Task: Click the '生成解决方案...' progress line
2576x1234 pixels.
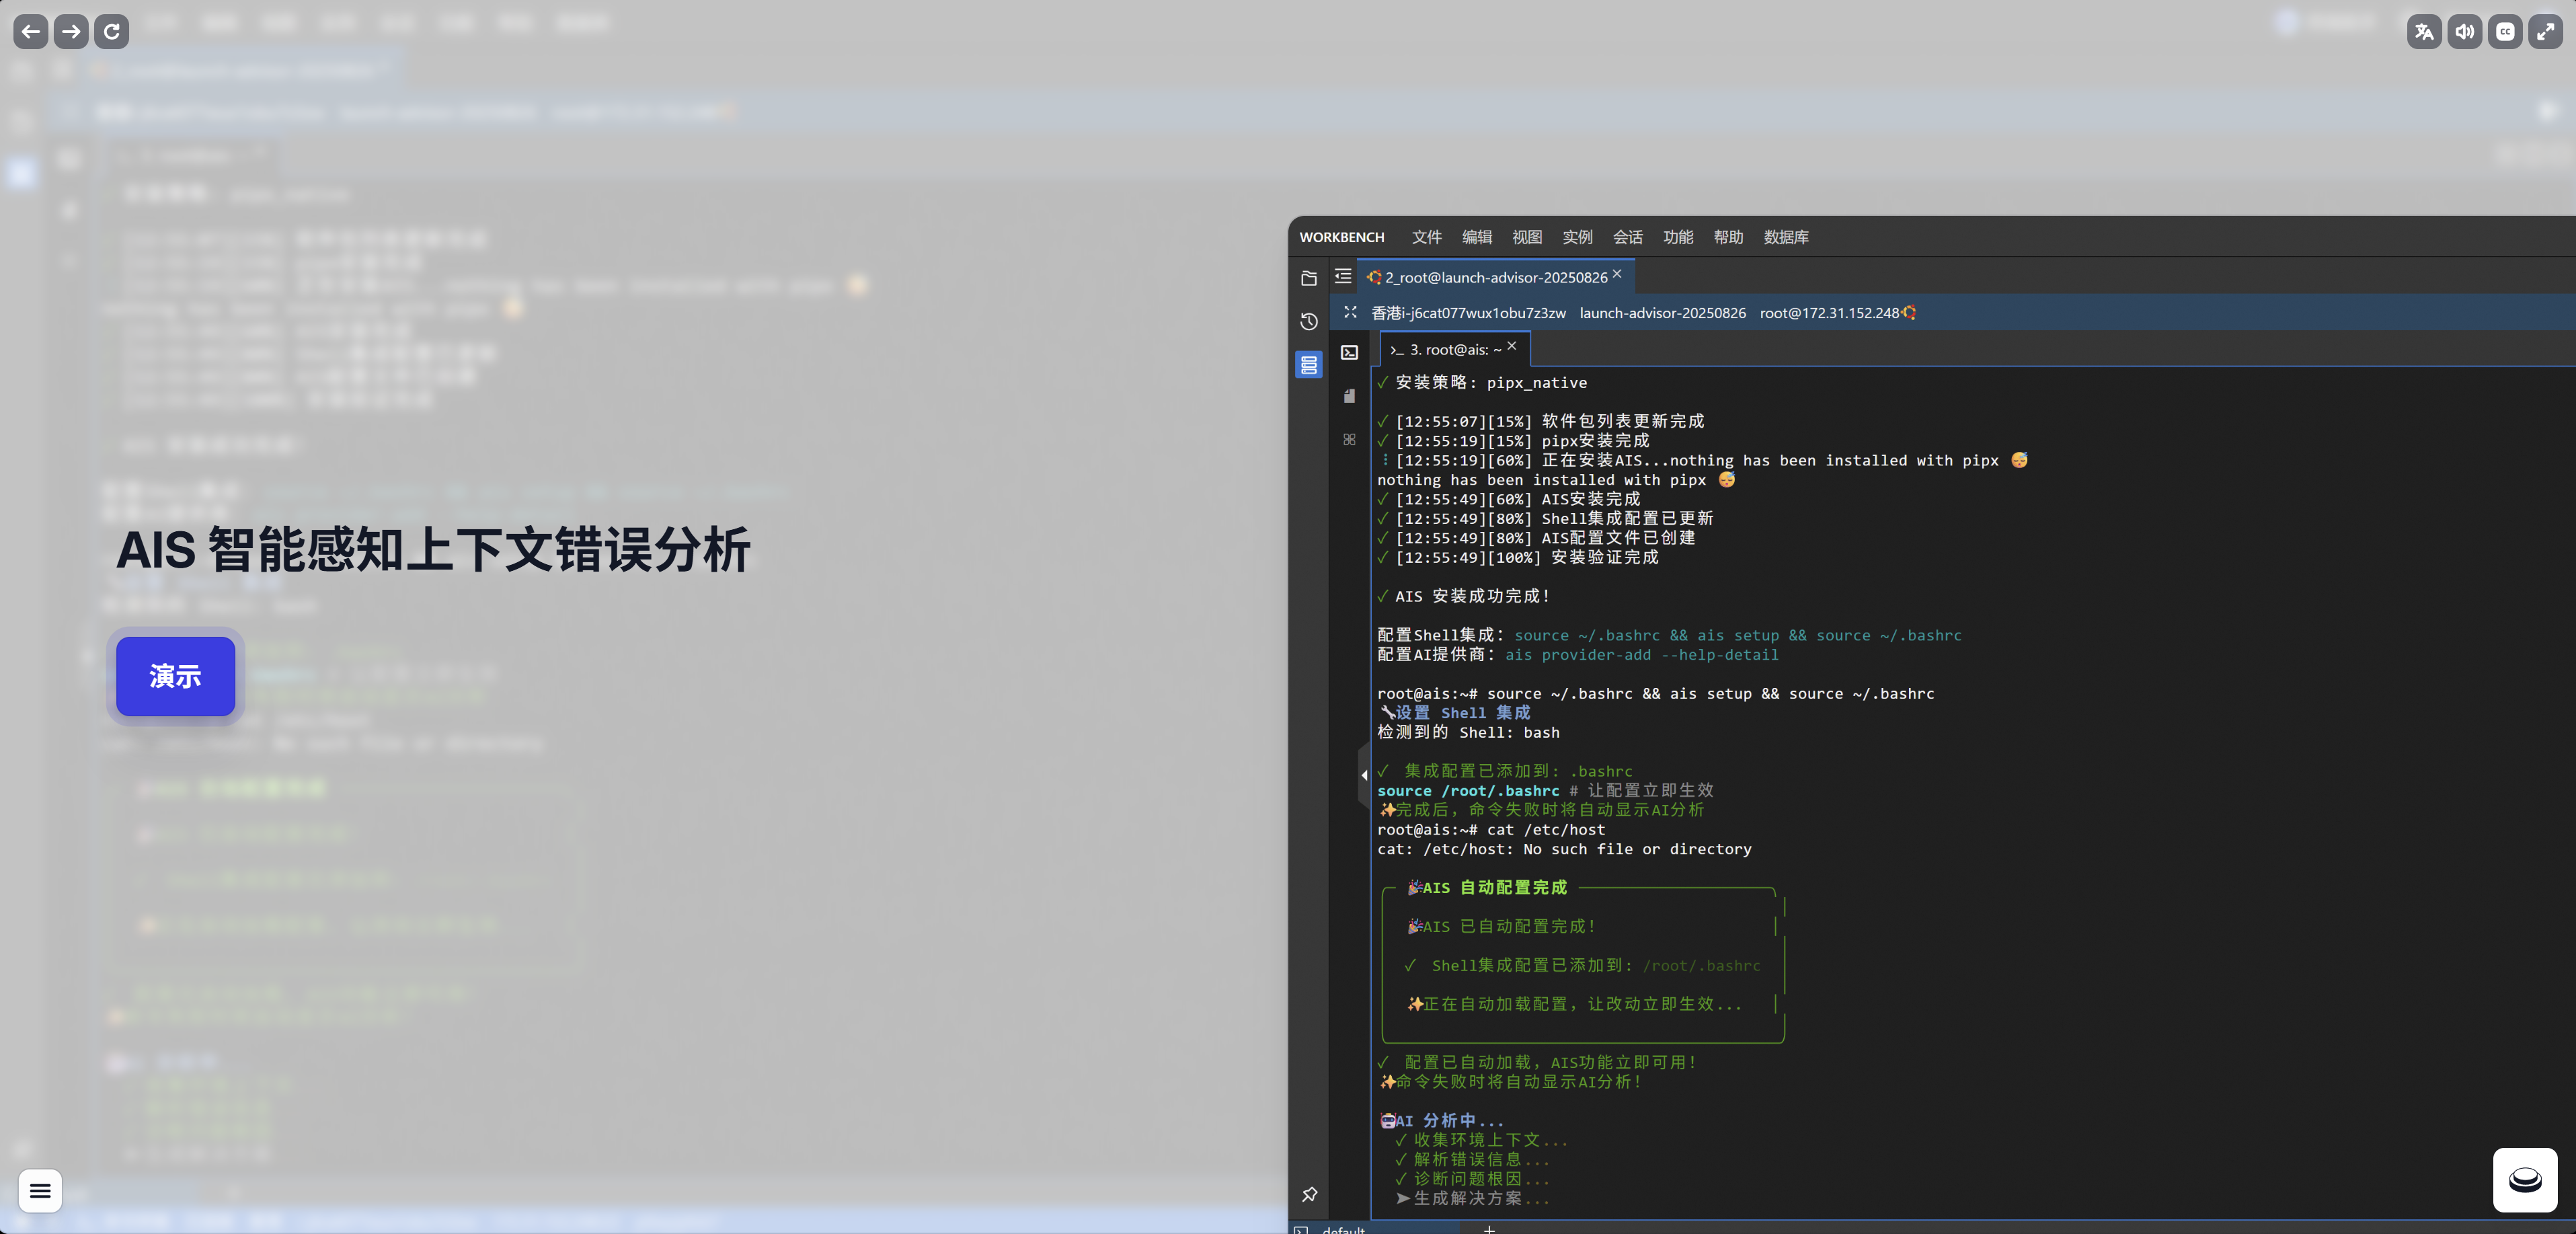Action: 1473,1198
